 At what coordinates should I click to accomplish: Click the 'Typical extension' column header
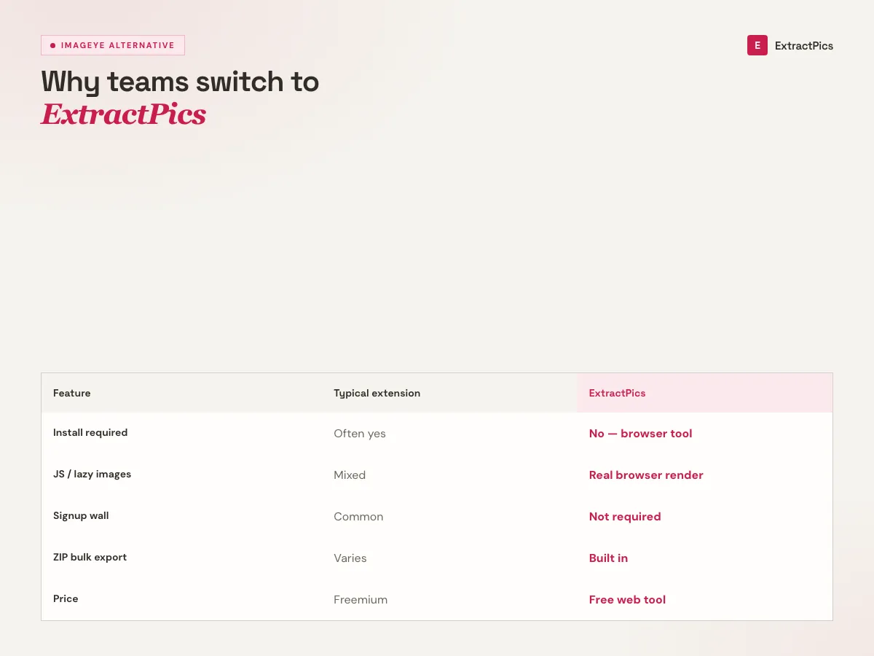click(377, 393)
